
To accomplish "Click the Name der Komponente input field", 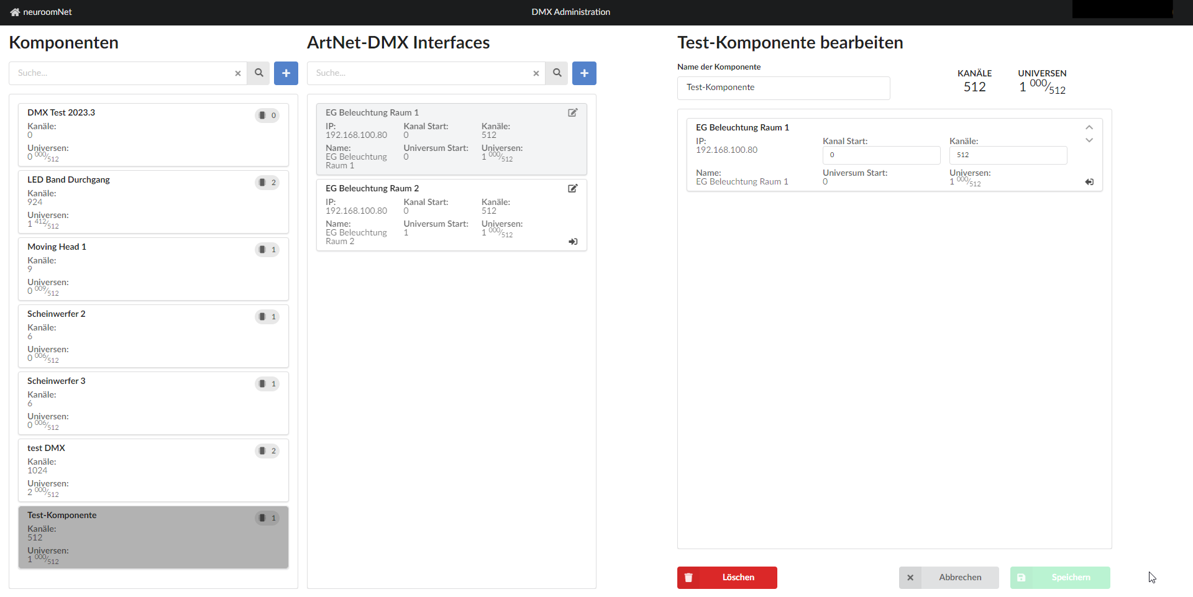I will tap(783, 88).
